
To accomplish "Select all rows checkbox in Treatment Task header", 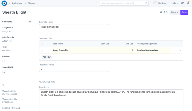I will (x=42, y=44).
